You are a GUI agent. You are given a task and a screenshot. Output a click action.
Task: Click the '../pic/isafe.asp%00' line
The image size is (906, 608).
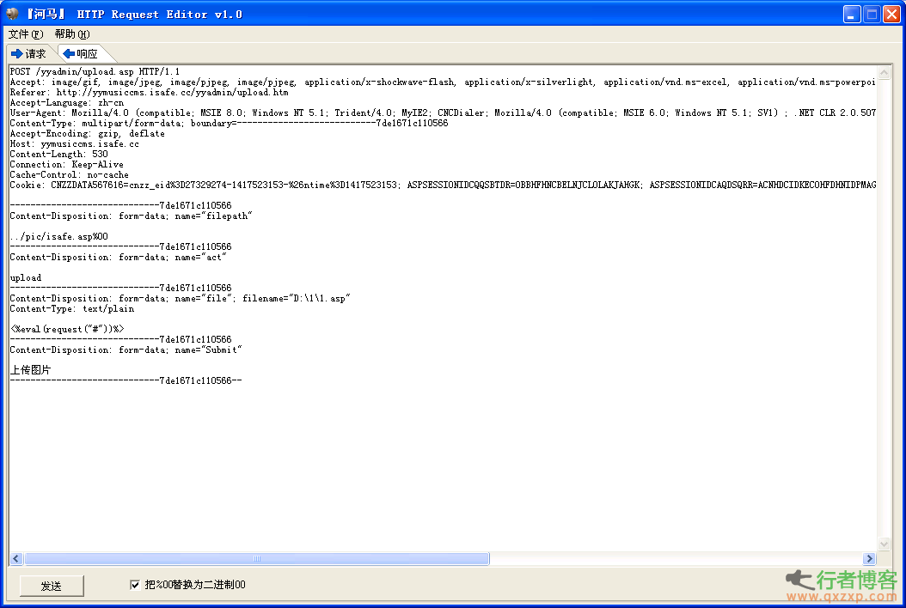tap(59, 237)
